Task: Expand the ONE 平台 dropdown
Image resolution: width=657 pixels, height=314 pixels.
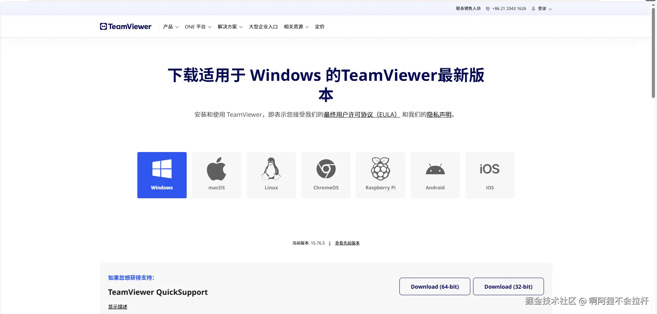Action: pyautogui.click(x=198, y=27)
